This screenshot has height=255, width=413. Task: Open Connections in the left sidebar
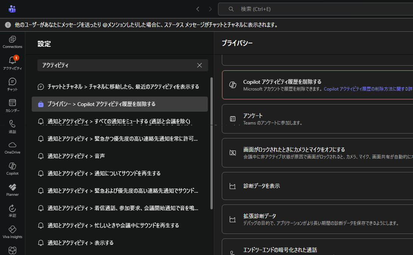point(12,41)
